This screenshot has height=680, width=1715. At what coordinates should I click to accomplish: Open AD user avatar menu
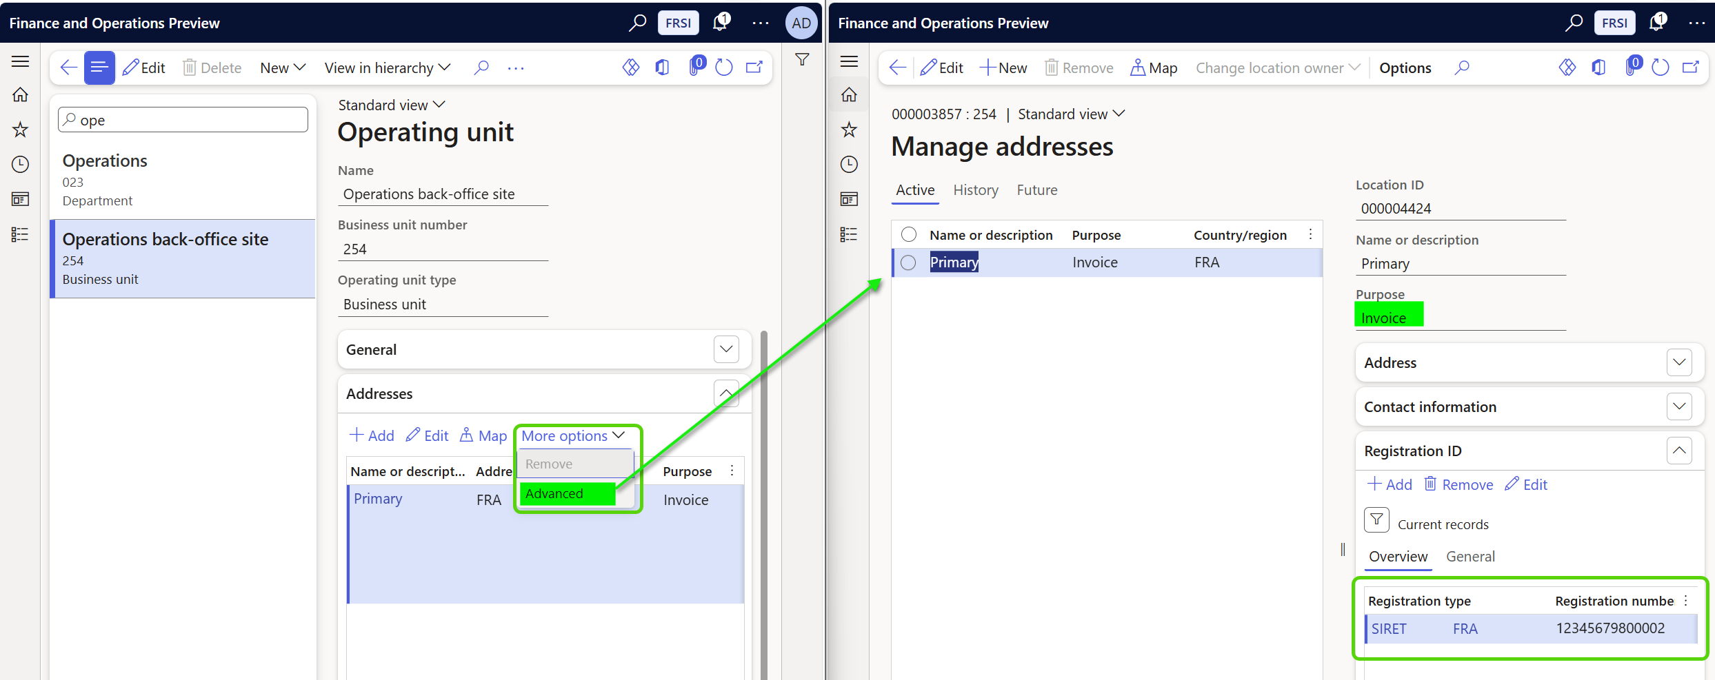[801, 23]
